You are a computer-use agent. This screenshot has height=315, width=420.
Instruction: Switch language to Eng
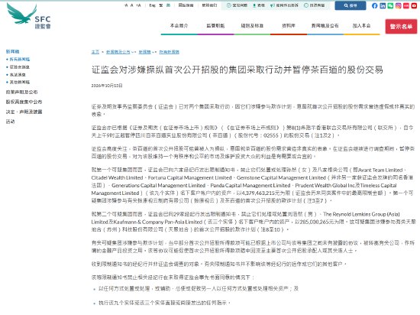(153, 5)
